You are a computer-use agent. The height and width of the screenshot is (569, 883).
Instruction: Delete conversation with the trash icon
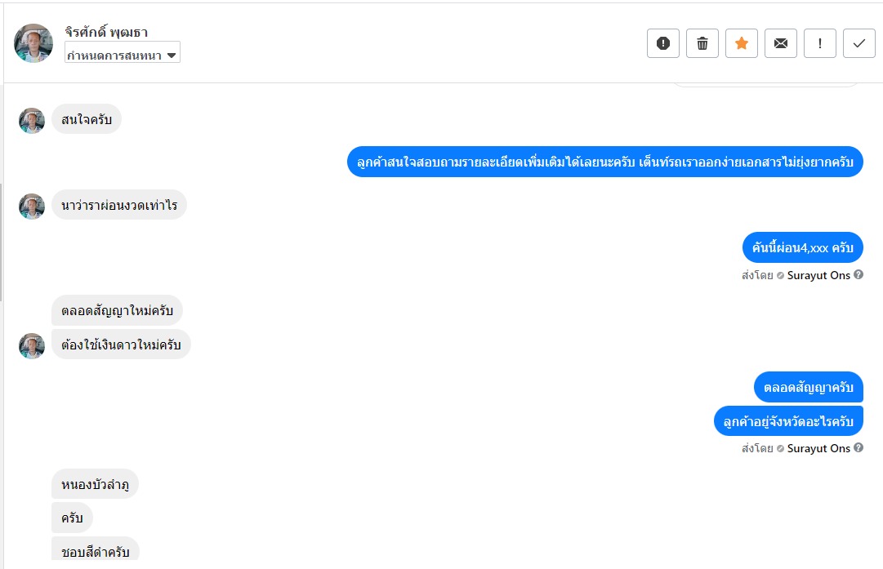[702, 43]
